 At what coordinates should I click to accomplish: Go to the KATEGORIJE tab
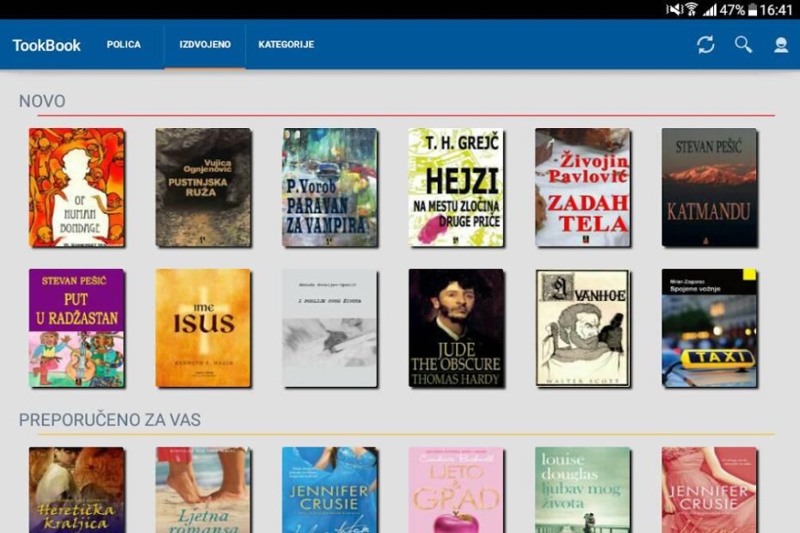coord(286,45)
